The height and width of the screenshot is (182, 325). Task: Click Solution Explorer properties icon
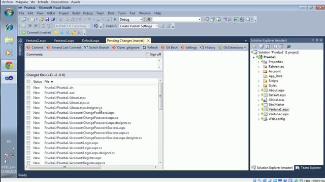click(254, 47)
